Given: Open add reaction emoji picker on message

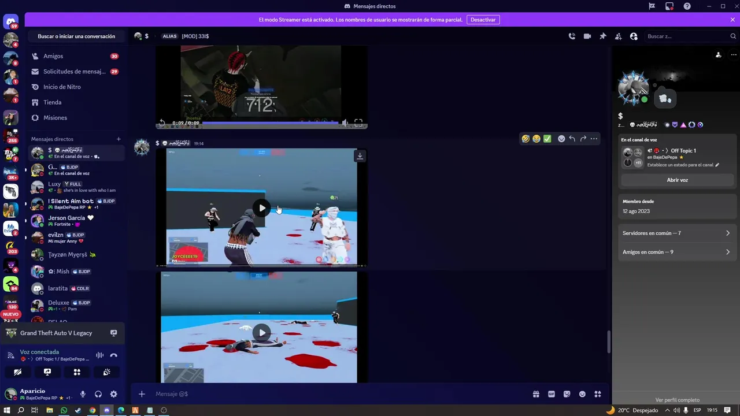Looking at the screenshot, I should coord(561,139).
